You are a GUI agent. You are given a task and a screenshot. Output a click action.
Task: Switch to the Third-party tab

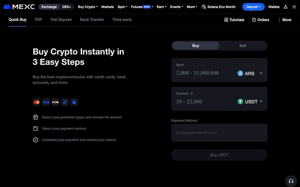pyautogui.click(x=122, y=20)
